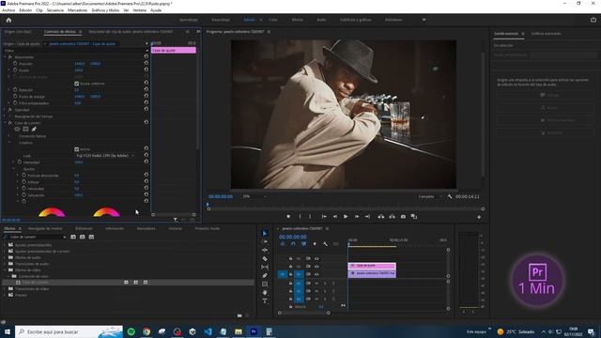The image size is (601, 338).
Task: Expand the Efectos de audio folder
Action: pos(5,257)
